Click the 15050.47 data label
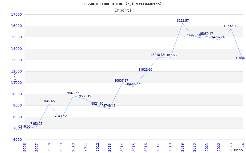This screenshot has width=246, height=153. pos(206,34)
